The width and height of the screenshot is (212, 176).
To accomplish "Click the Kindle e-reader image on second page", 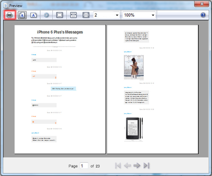I will tap(134, 128).
